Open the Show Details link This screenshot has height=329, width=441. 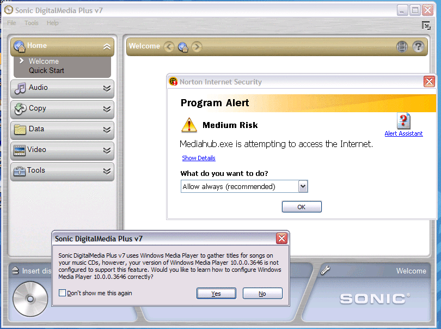tap(199, 158)
